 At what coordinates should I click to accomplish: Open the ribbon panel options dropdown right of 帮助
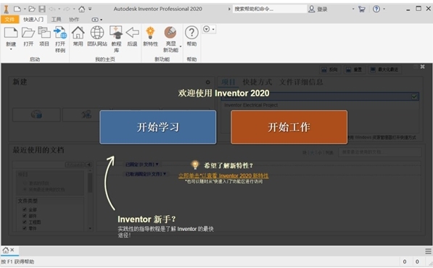pos(209,29)
